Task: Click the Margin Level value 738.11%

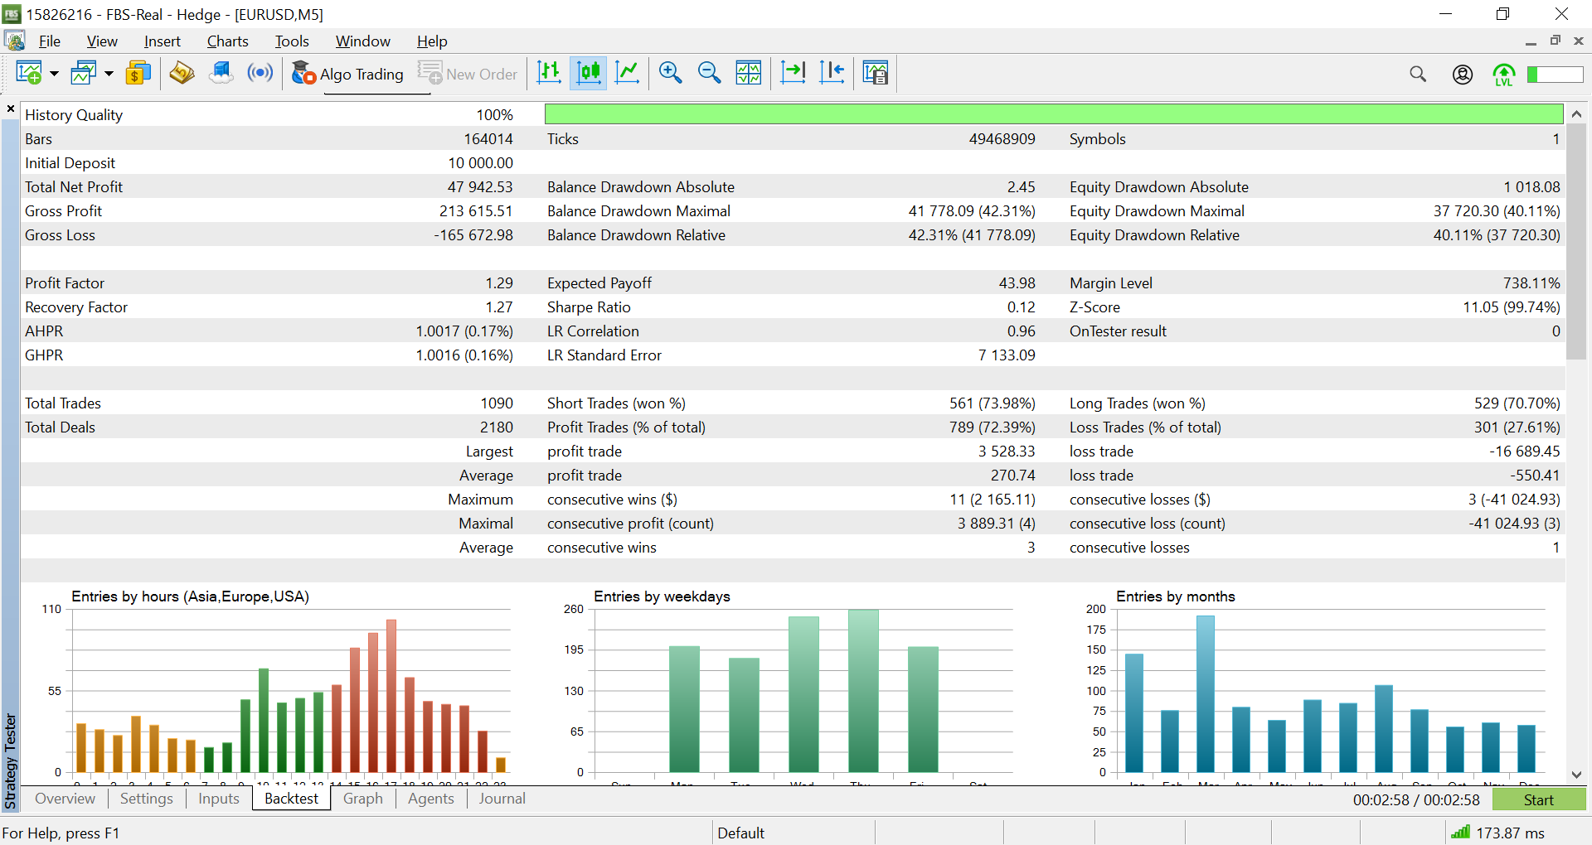Action: [1531, 283]
